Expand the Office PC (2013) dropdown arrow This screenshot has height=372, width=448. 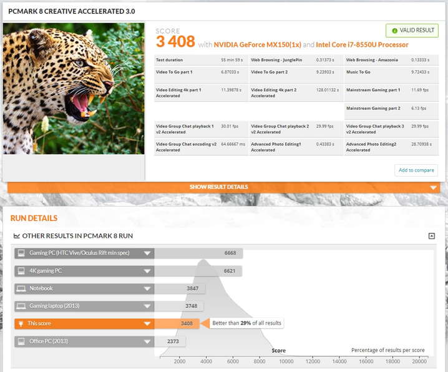point(147,341)
